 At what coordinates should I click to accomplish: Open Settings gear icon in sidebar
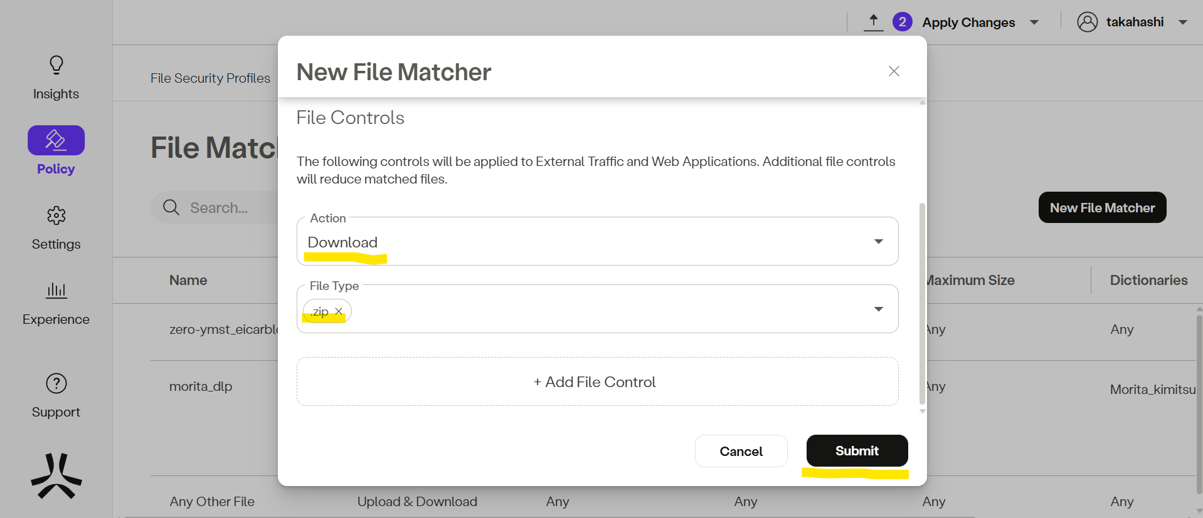coord(56,215)
